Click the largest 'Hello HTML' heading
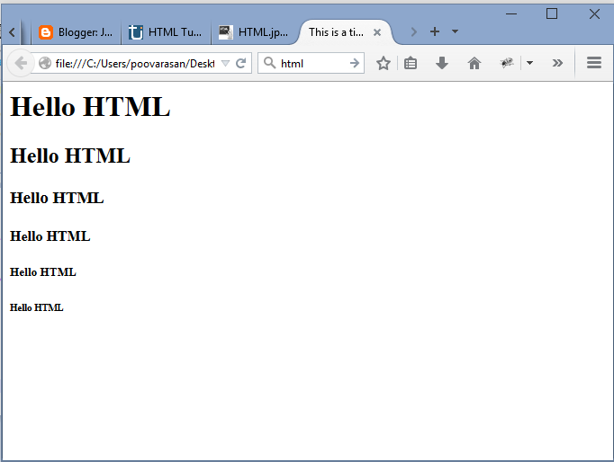The image size is (614, 462). [90, 106]
